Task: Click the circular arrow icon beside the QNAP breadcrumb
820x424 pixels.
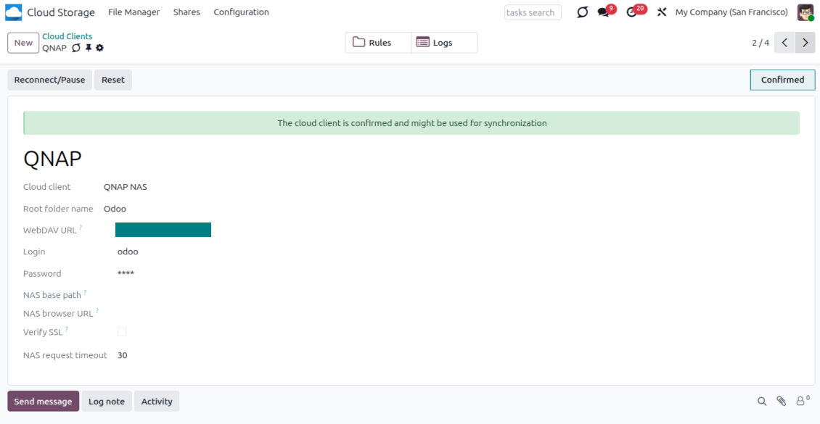Action: pos(76,48)
